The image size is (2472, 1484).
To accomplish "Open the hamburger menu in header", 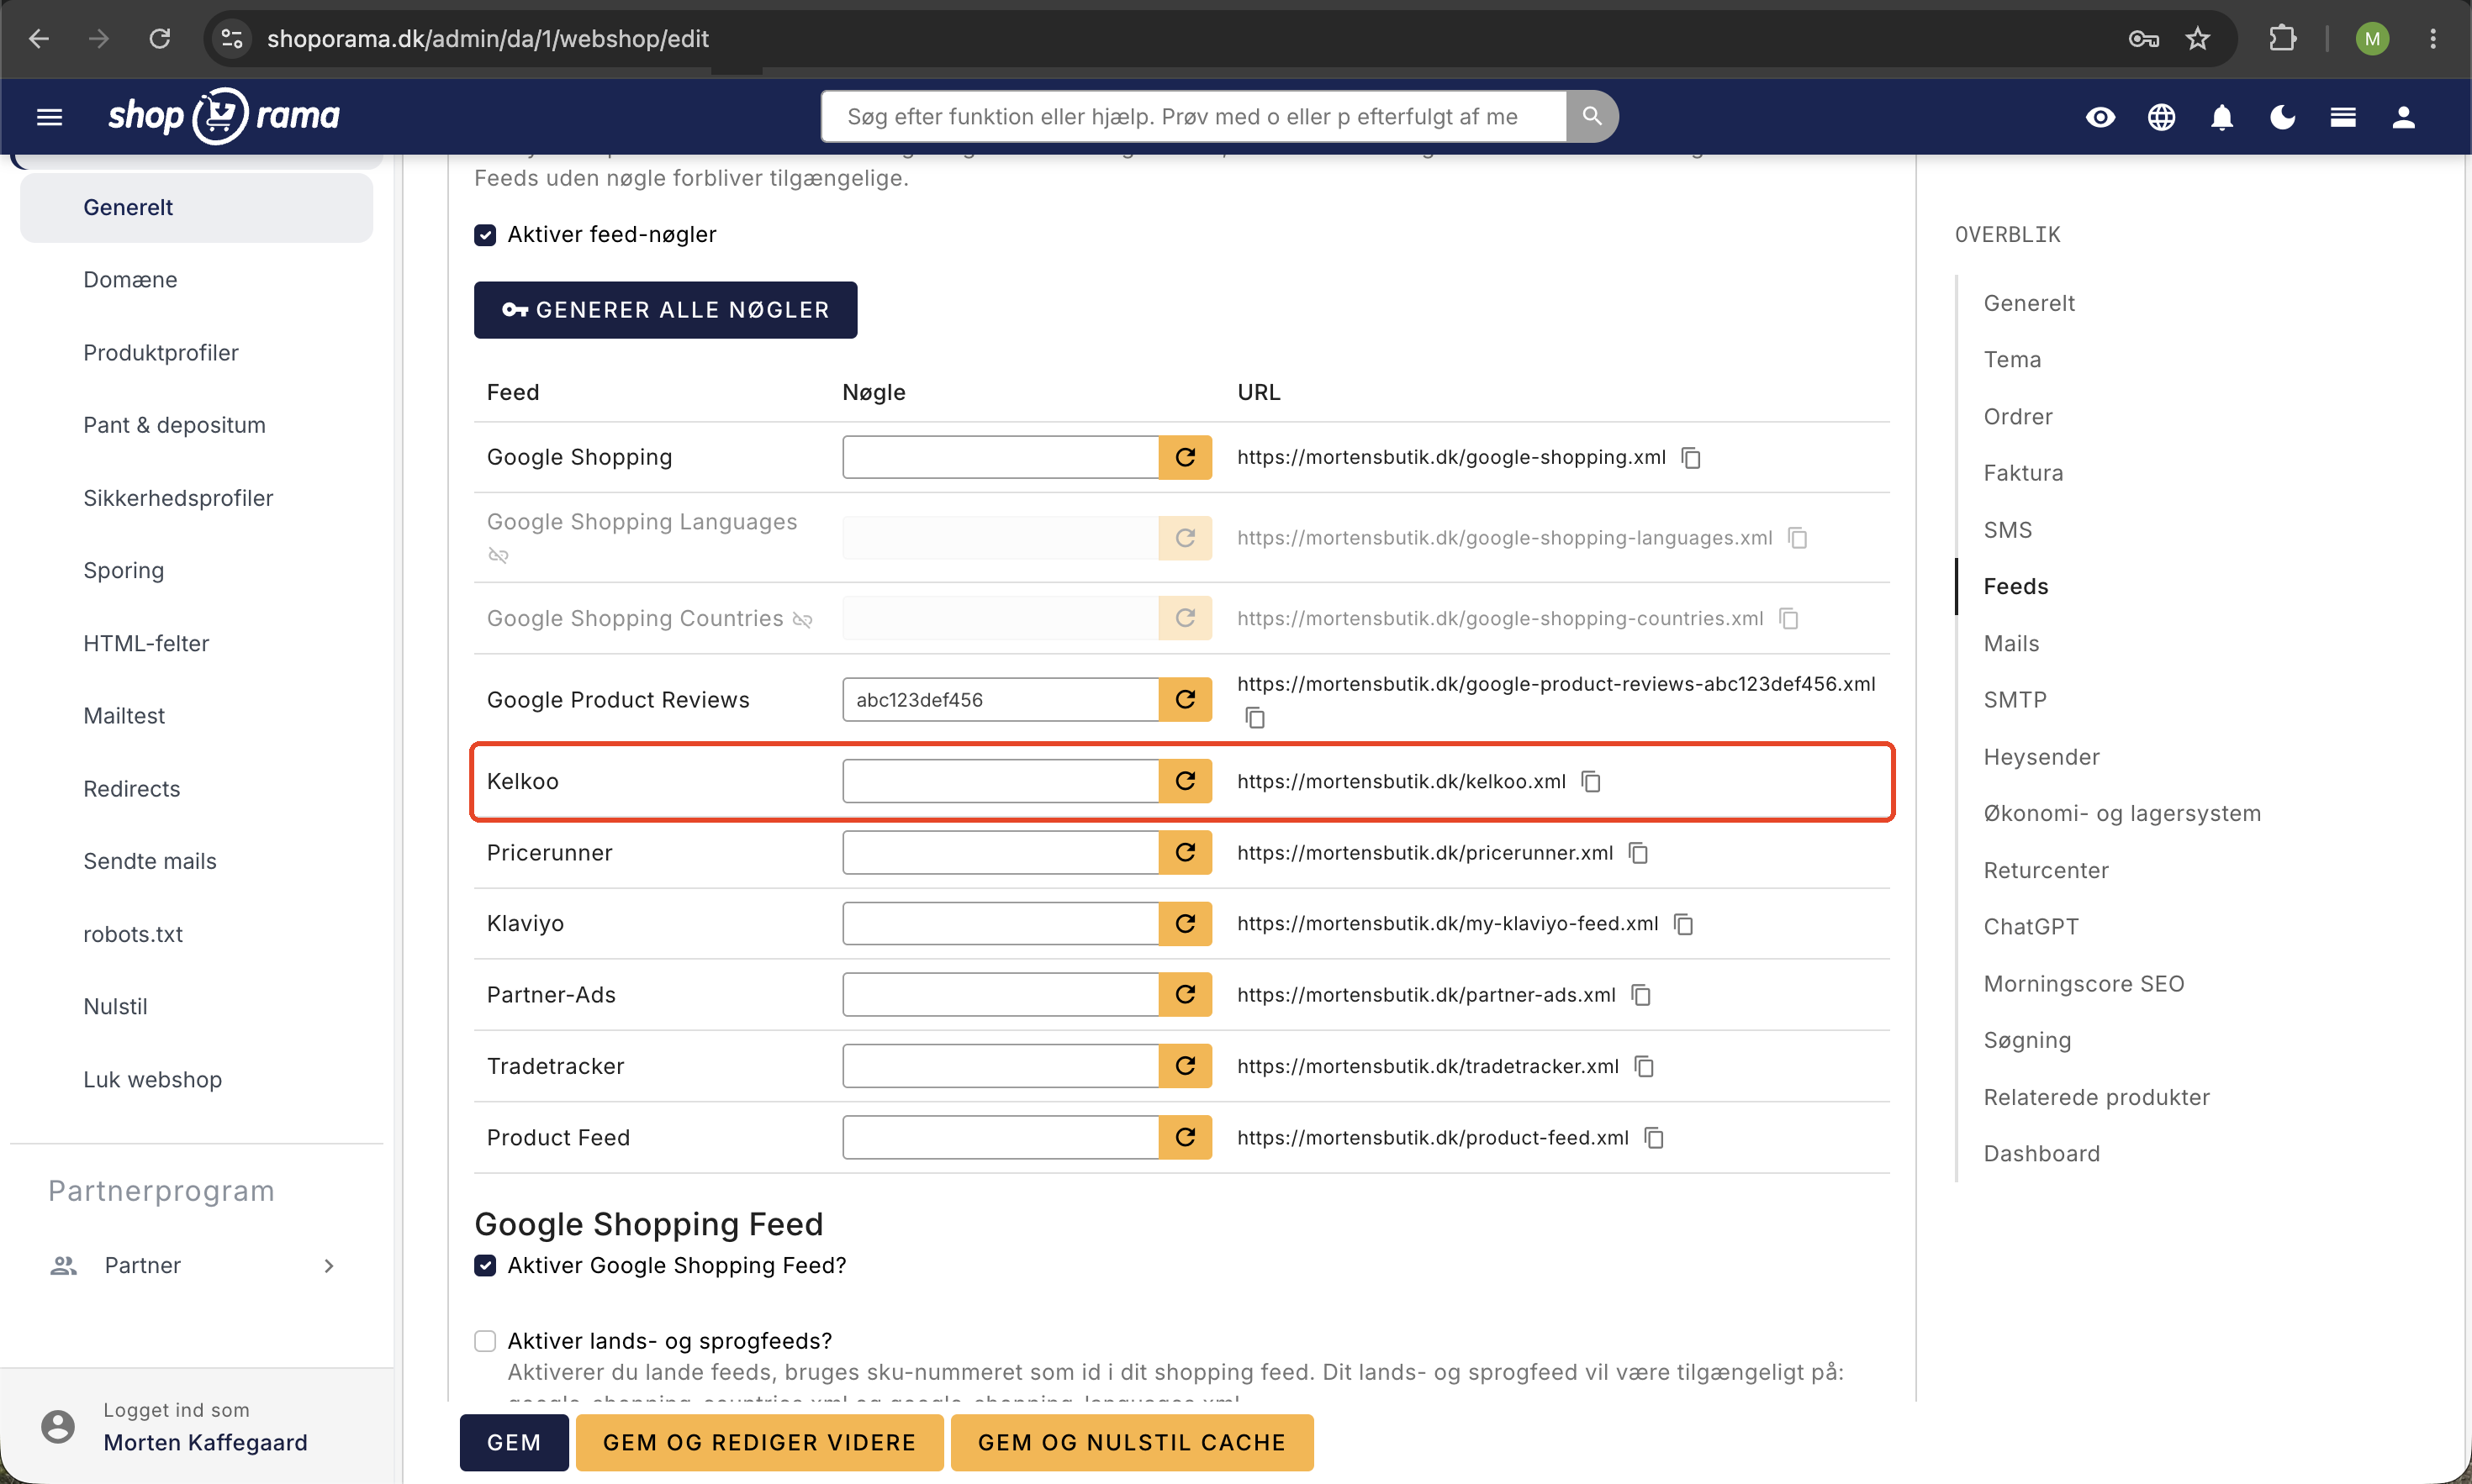I will click(x=49, y=117).
